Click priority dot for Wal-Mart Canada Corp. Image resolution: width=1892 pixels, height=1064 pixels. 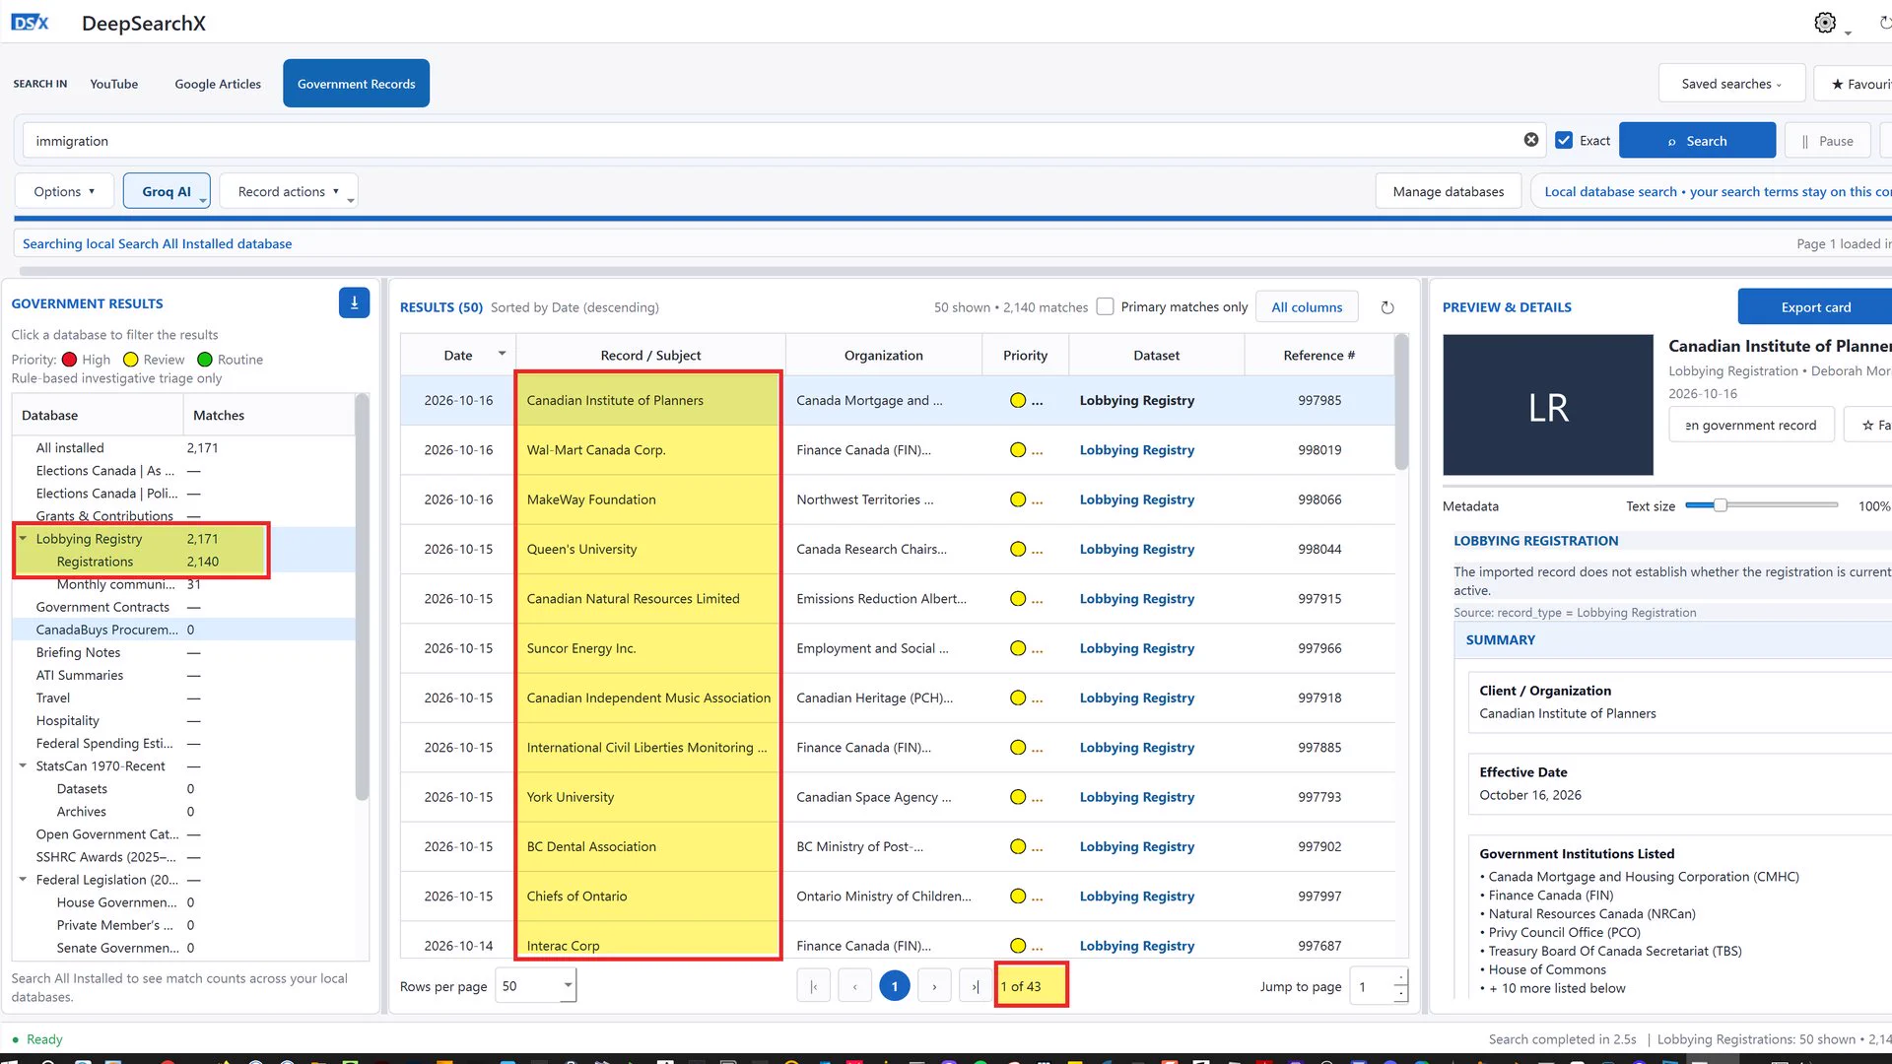[1018, 450]
